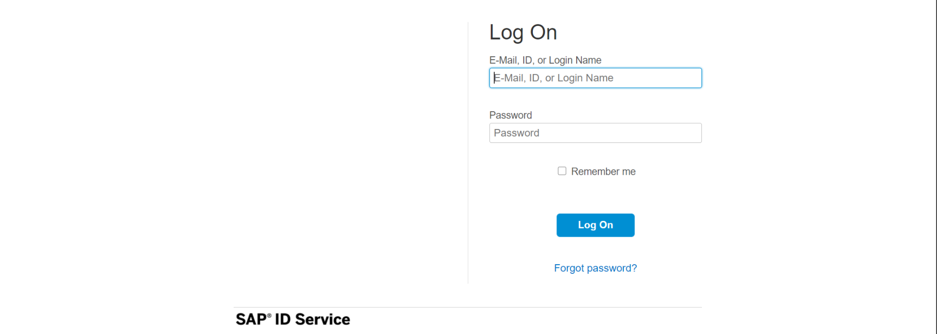Click the word Service in the footer logo
The image size is (937, 334).
322,320
